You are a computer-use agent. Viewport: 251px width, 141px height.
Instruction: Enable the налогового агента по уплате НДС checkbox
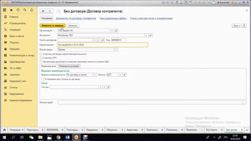point(41,62)
